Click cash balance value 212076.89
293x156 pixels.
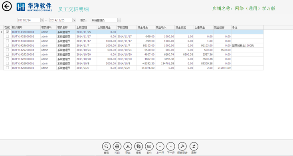[148, 68]
